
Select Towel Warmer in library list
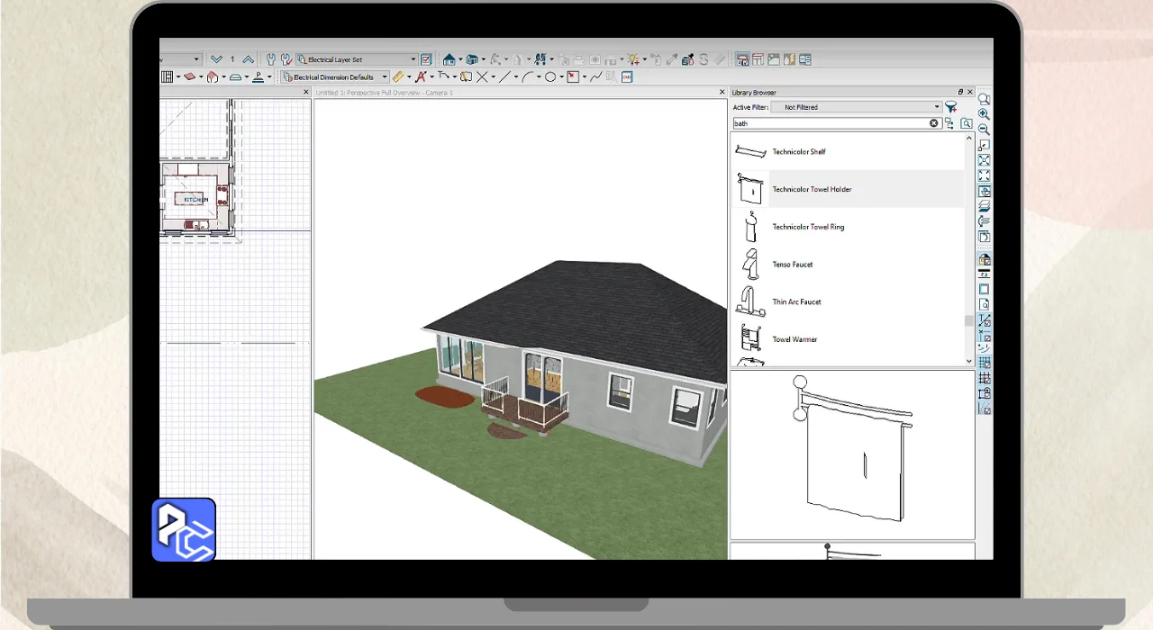point(794,339)
